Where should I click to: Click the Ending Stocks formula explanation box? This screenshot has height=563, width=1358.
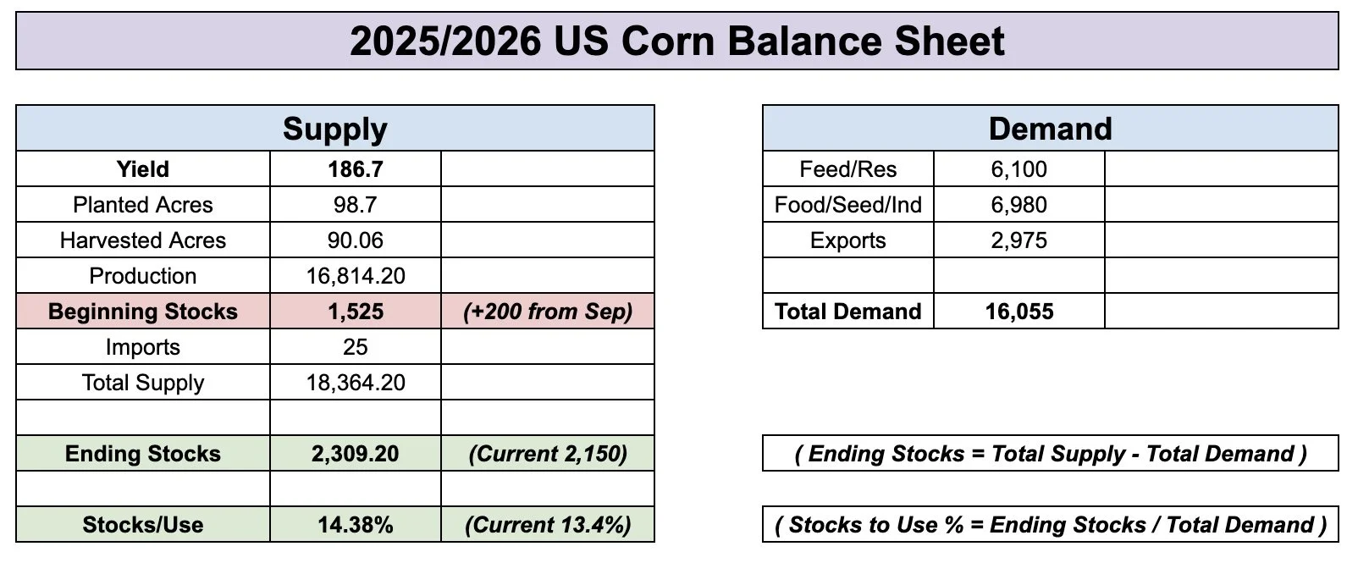(1051, 454)
